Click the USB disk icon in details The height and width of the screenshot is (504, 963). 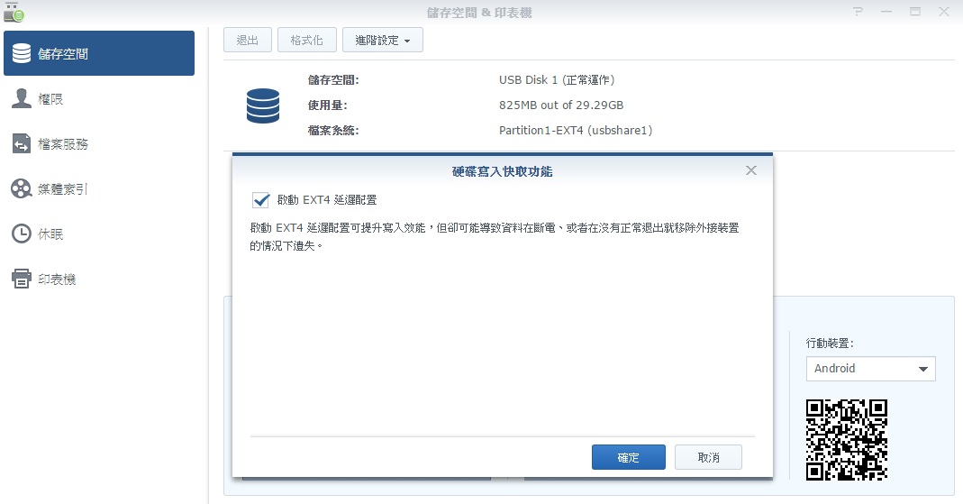263,105
